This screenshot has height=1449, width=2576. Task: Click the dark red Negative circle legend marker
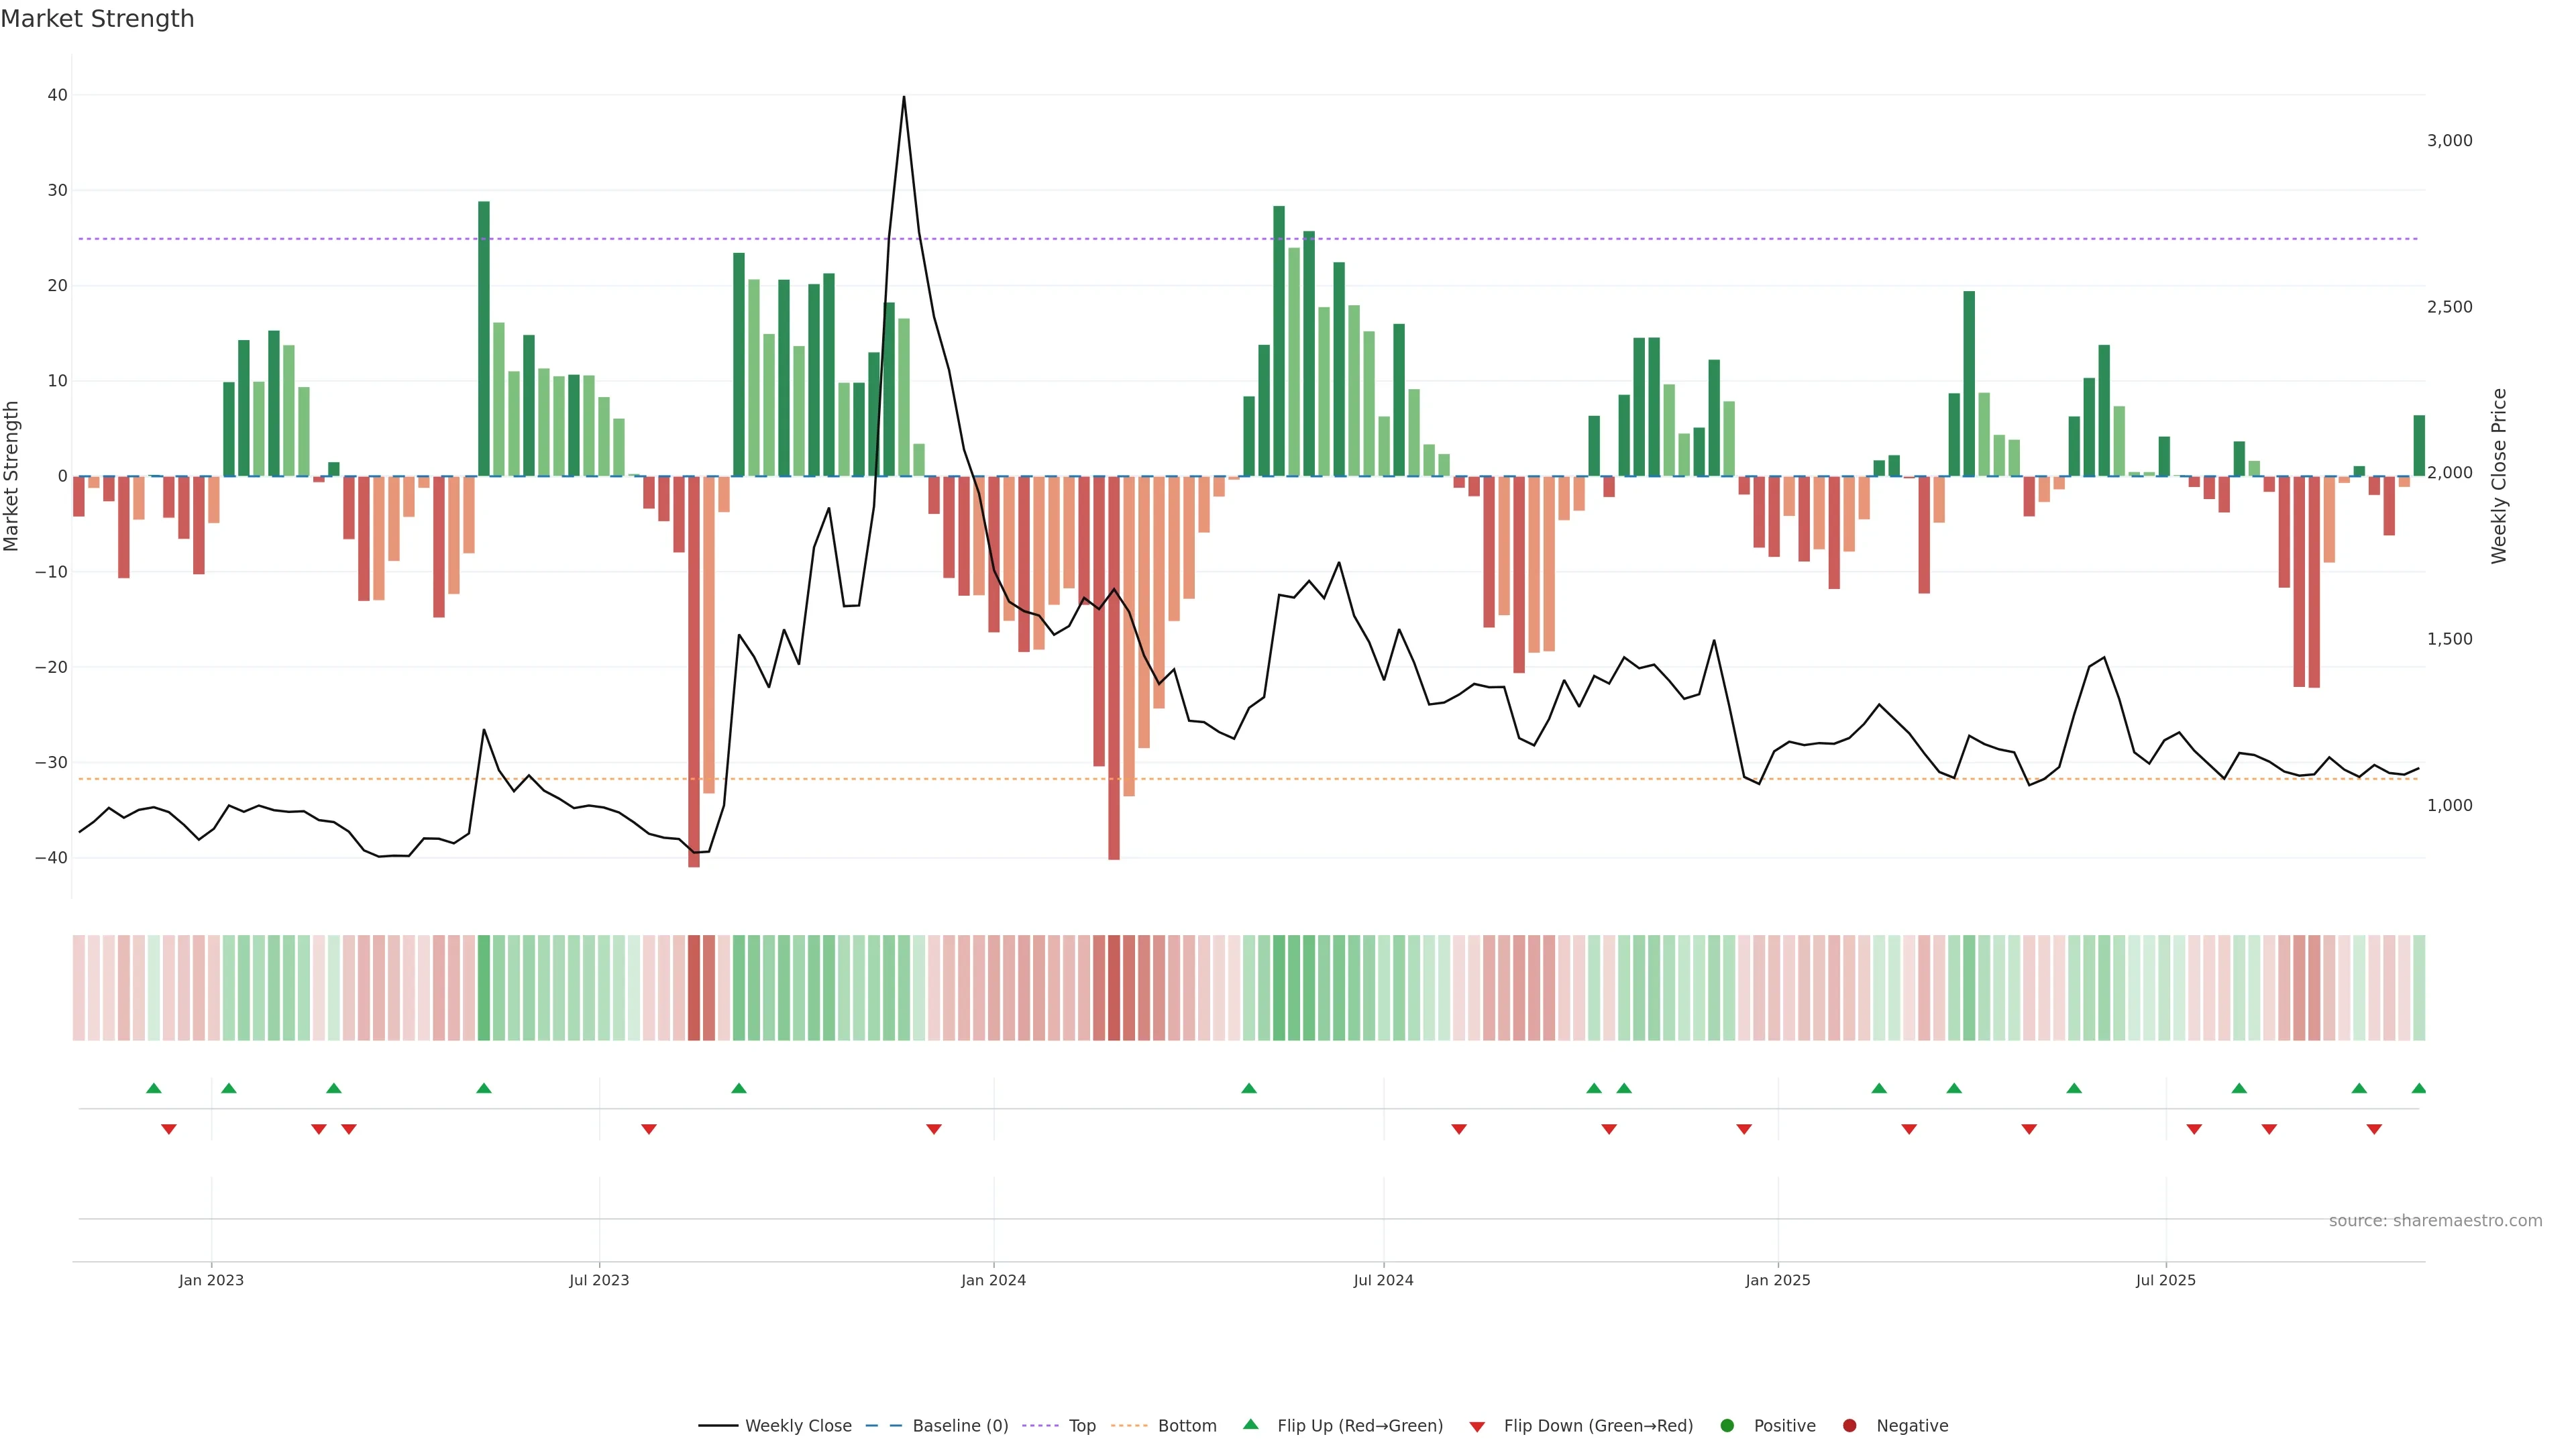1849,1425
